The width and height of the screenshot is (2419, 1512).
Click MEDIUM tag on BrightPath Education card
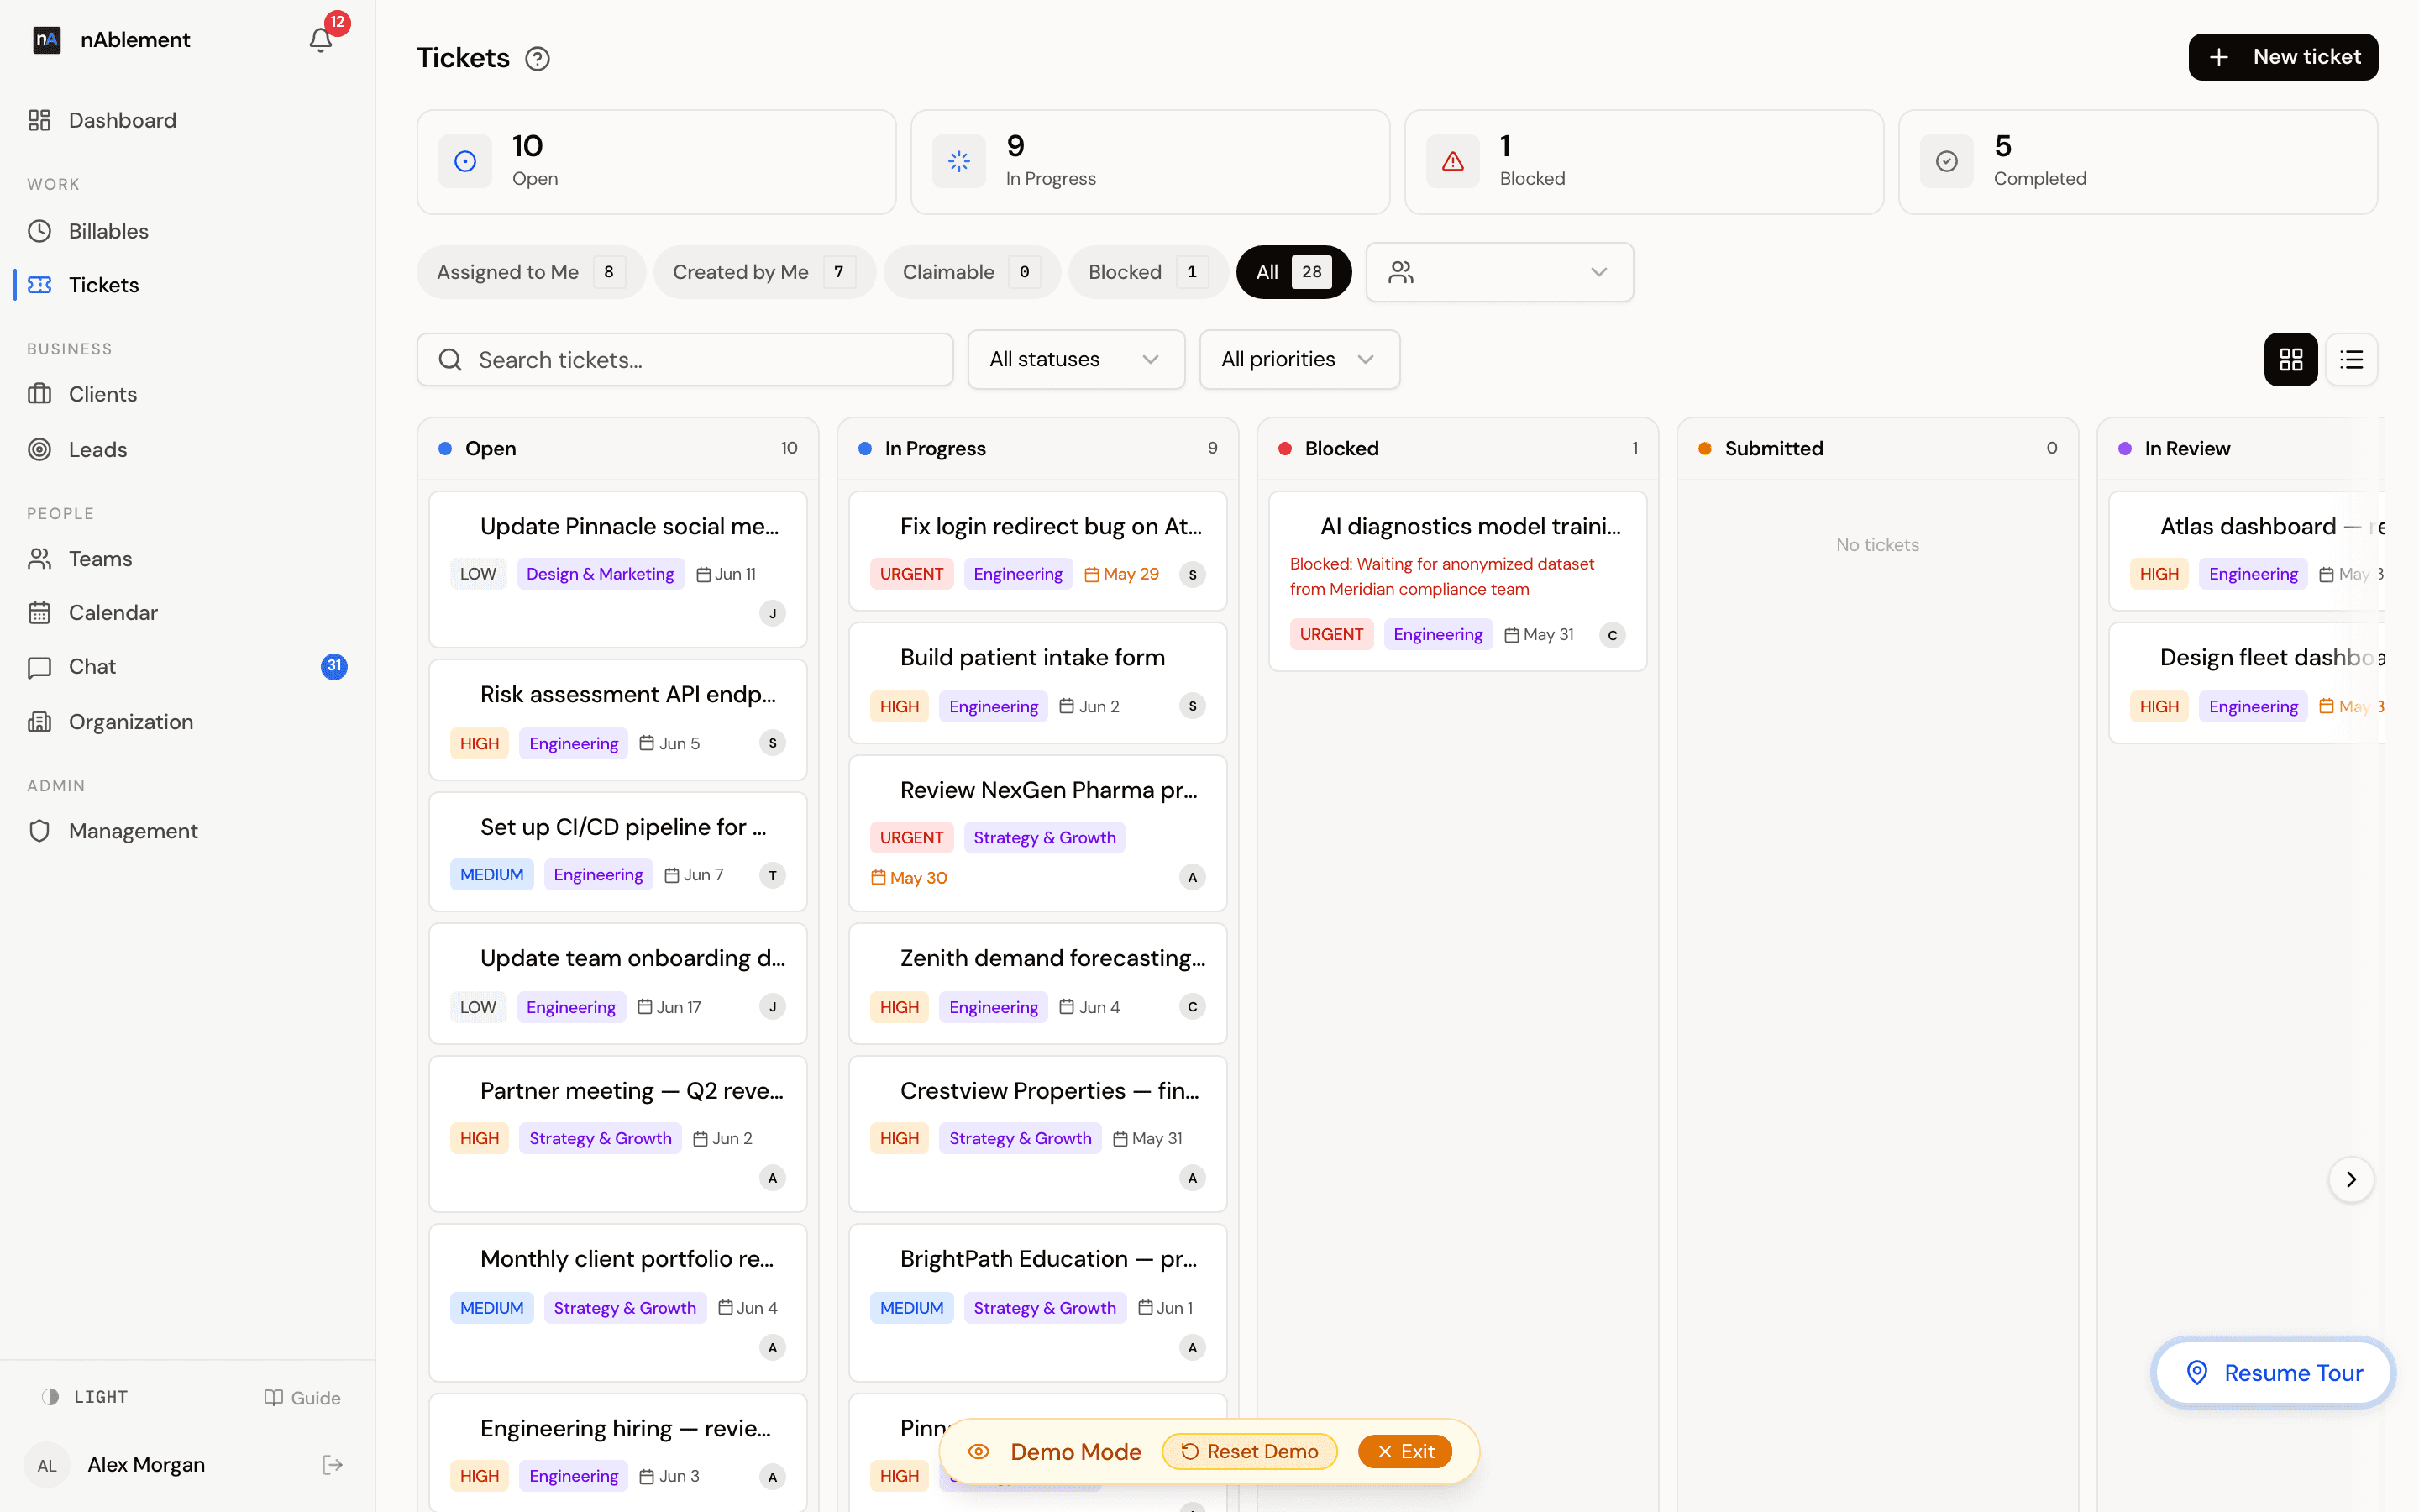pyautogui.click(x=910, y=1308)
